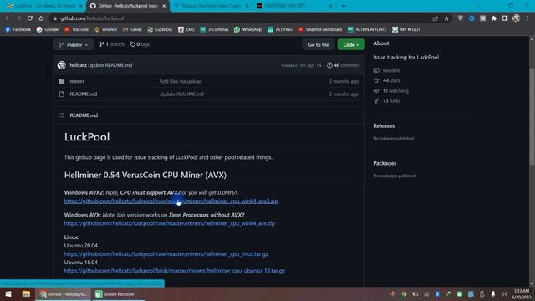View the 73 forks link
This screenshot has width=535, height=301.
point(387,101)
